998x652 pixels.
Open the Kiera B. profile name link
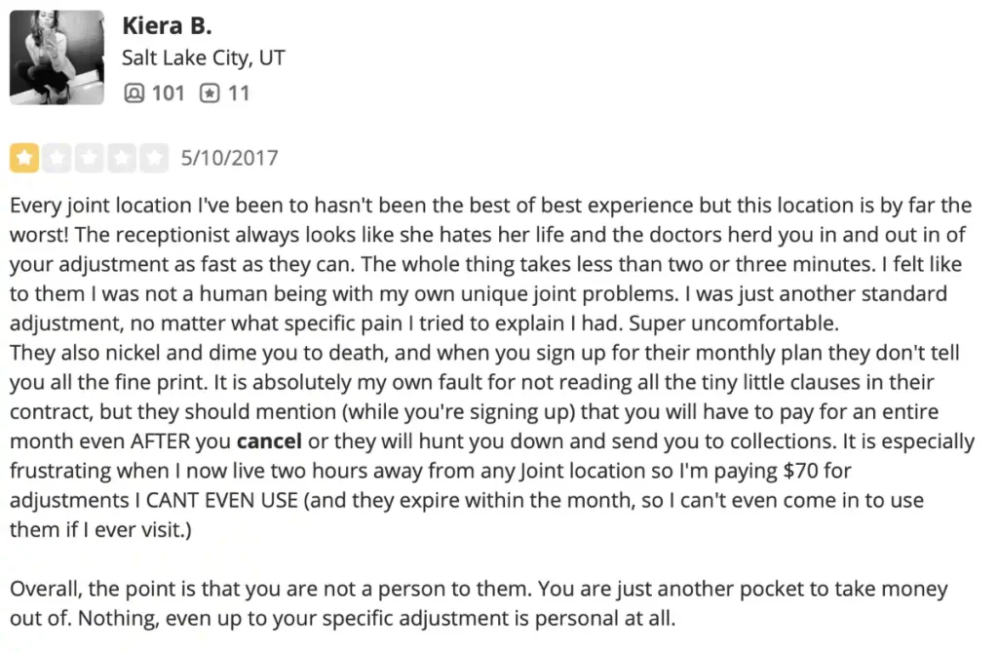[x=167, y=25]
